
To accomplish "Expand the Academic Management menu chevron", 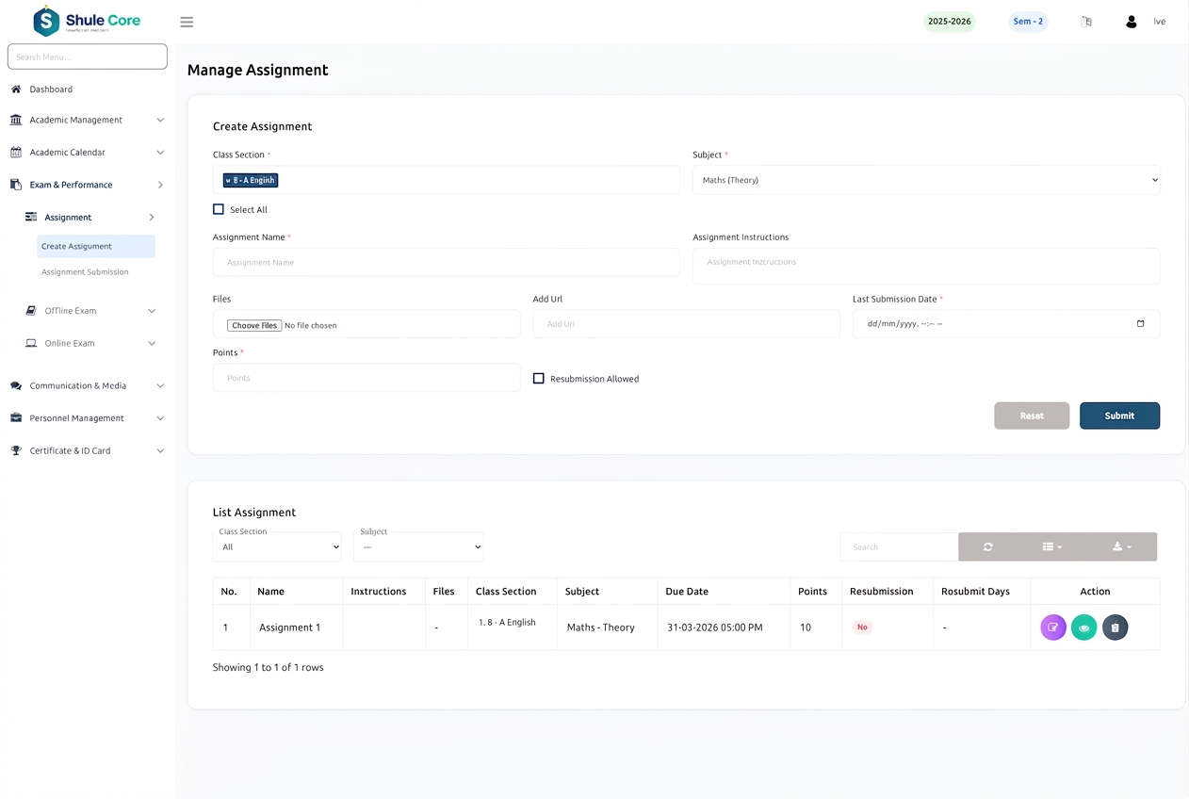I will (160, 120).
